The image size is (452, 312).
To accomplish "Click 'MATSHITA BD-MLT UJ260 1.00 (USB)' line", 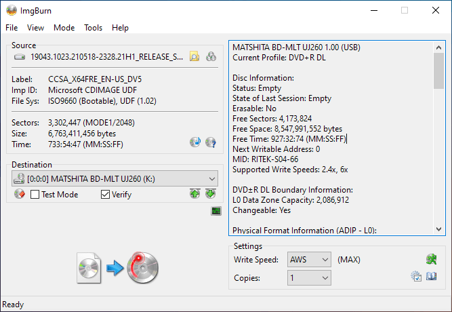I will [296, 47].
